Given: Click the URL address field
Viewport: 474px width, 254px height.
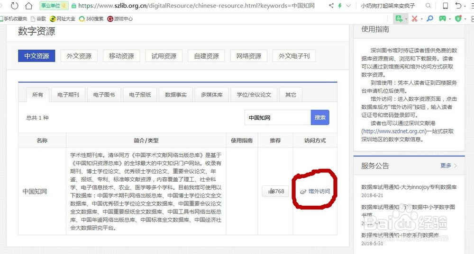Looking at the screenshot, I should click(196, 6).
